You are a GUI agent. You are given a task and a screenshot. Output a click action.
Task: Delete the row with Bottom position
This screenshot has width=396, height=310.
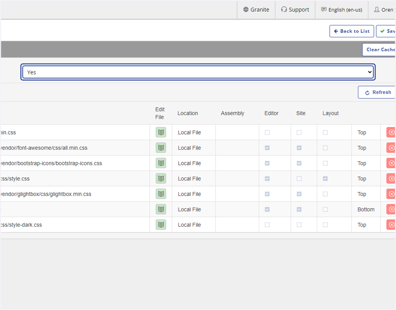[x=391, y=209]
